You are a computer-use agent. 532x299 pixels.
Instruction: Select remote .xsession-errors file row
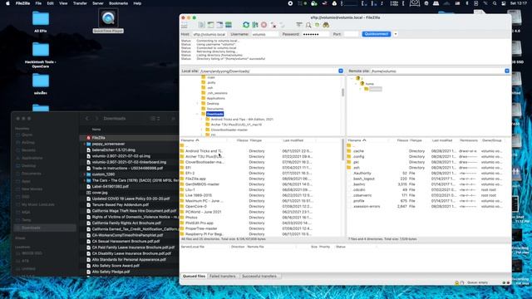(428, 207)
